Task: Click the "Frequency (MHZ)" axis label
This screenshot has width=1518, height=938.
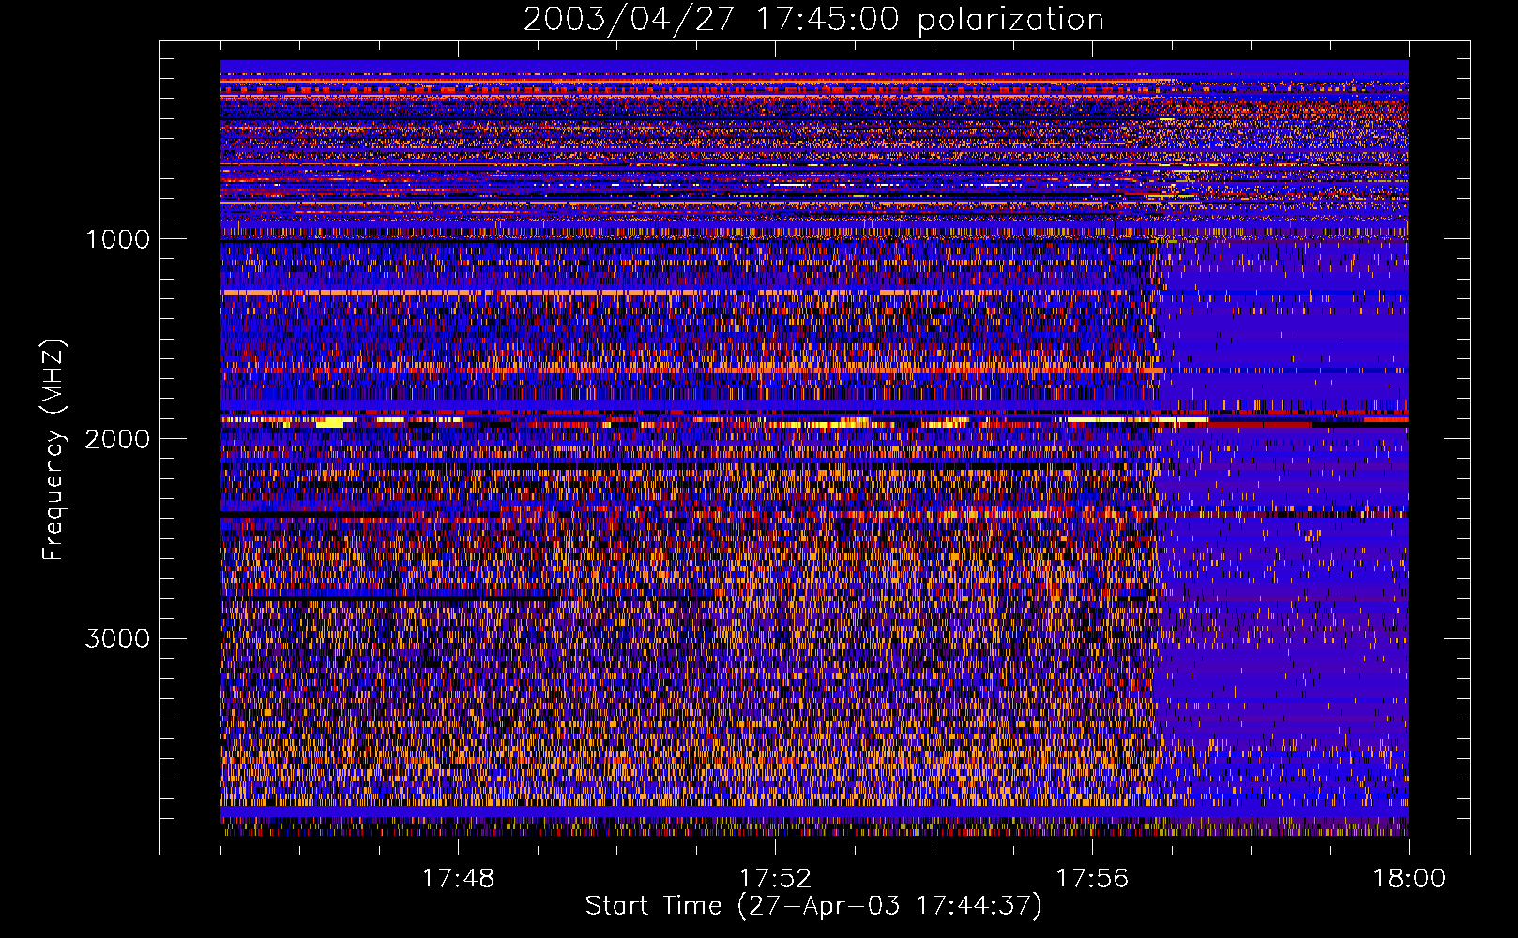Action: pos(53,450)
